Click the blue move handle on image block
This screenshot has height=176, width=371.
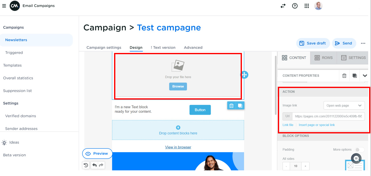coord(244,75)
